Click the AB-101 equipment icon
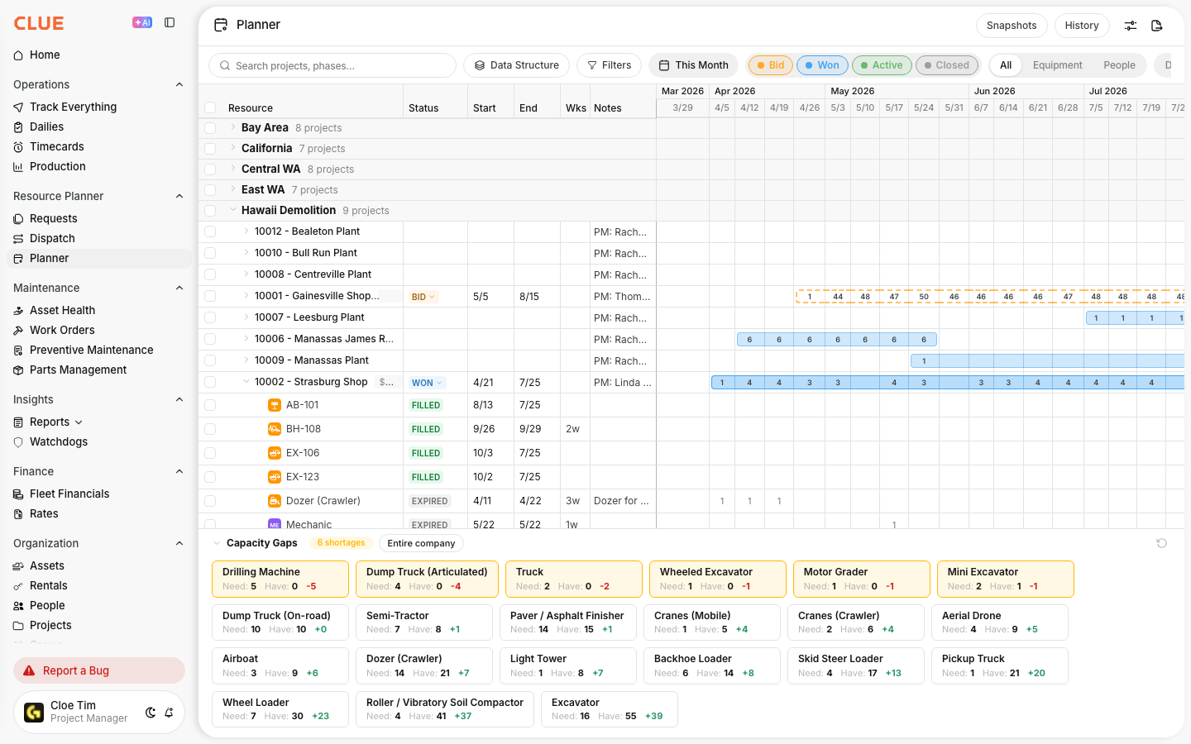 (x=275, y=405)
